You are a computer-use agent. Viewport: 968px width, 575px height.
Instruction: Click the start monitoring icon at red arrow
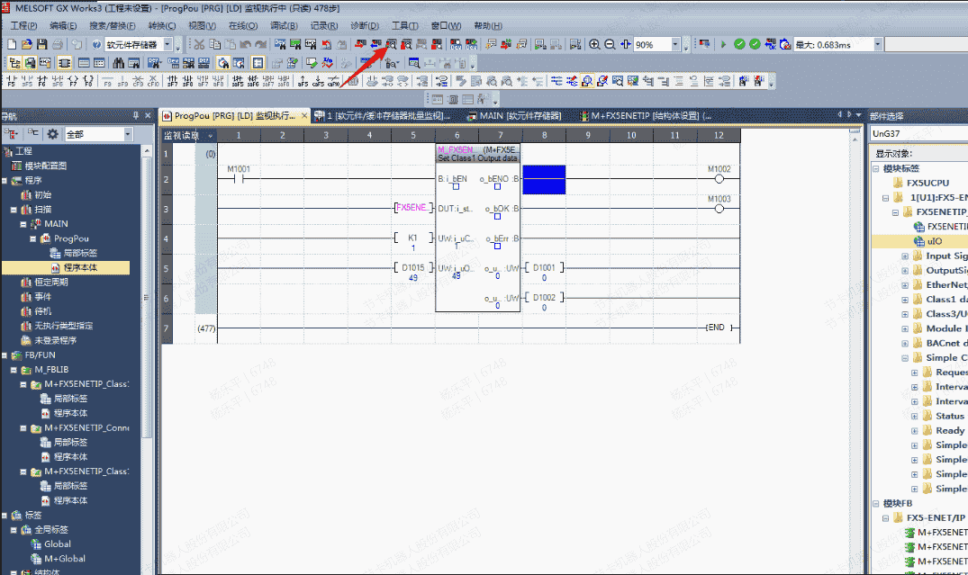pyautogui.click(x=392, y=44)
